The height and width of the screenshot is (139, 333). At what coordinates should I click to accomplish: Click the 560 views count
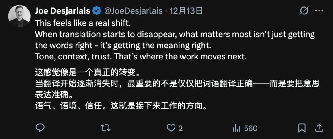(250, 128)
